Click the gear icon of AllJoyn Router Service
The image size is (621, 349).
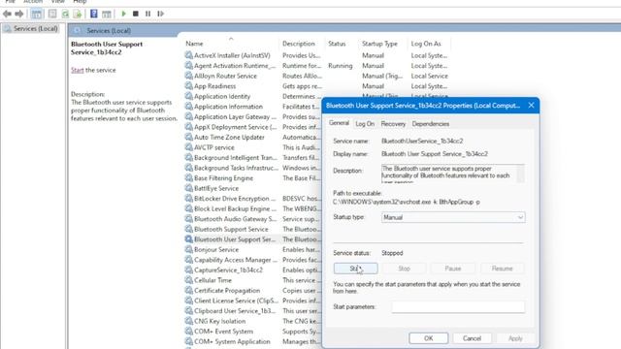(x=189, y=76)
